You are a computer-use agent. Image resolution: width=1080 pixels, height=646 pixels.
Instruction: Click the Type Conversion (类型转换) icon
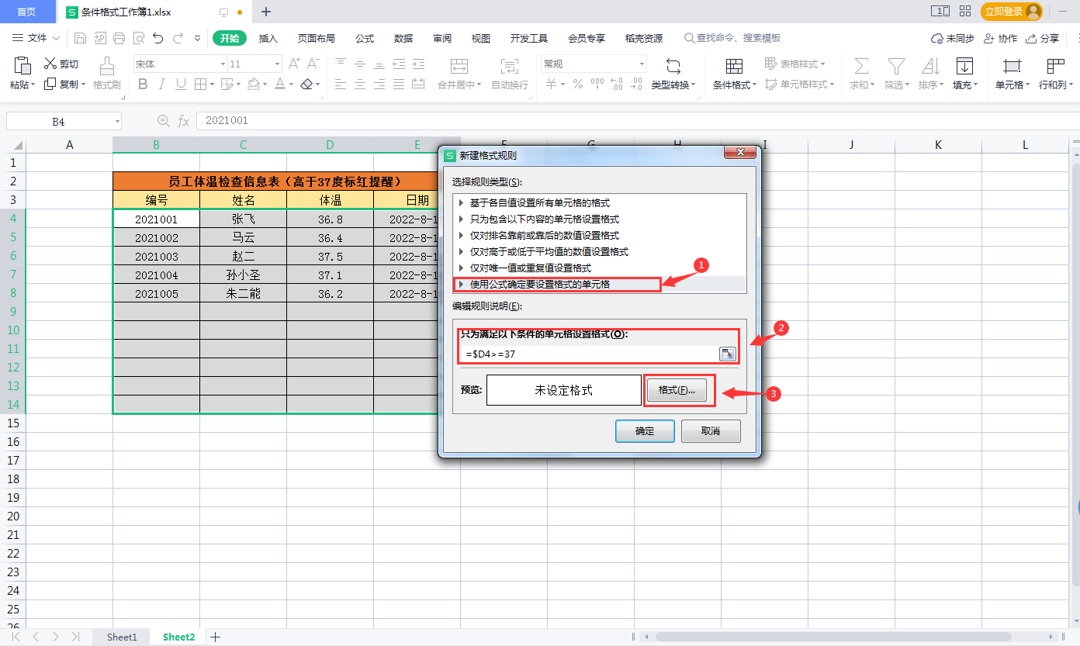click(x=673, y=66)
